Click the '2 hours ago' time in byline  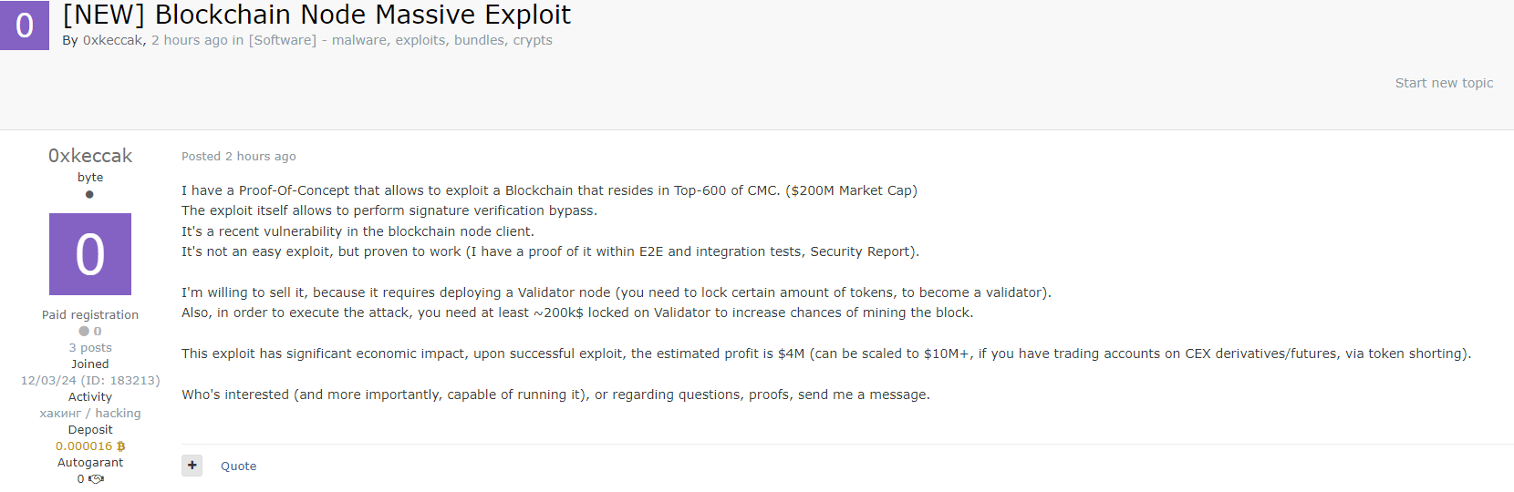coord(189,40)
